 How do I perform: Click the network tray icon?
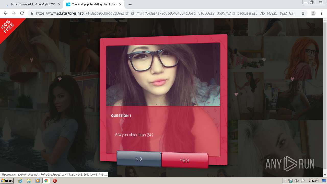click(x=290, y=181)
